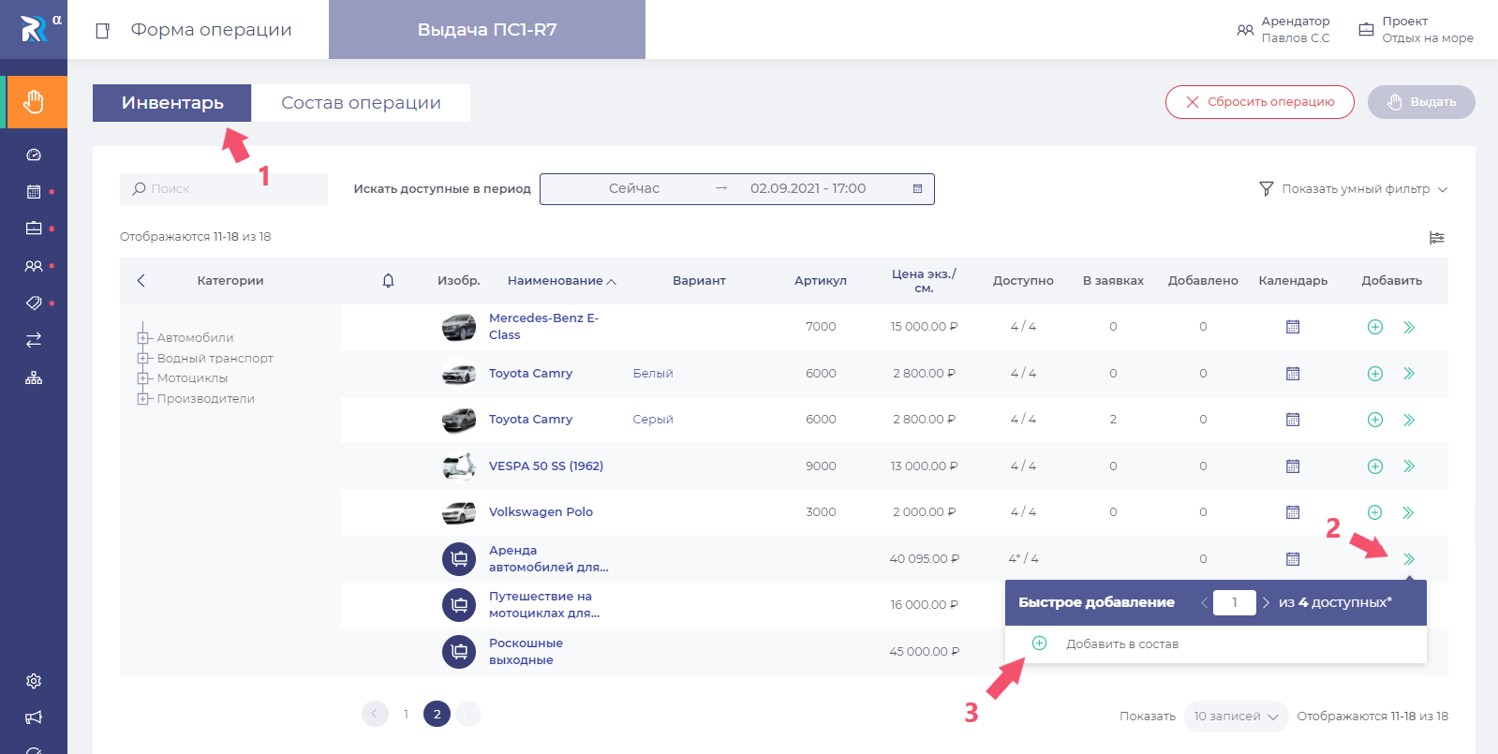Open the 10 записей page size dropdown
This screenshot has height=754, width=1498.
[1236, 717]
